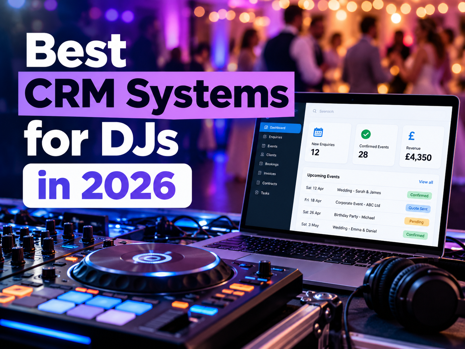Click the Quote Sent badge
This screenshot has width=465, height=349.
(x=418, y=208)
